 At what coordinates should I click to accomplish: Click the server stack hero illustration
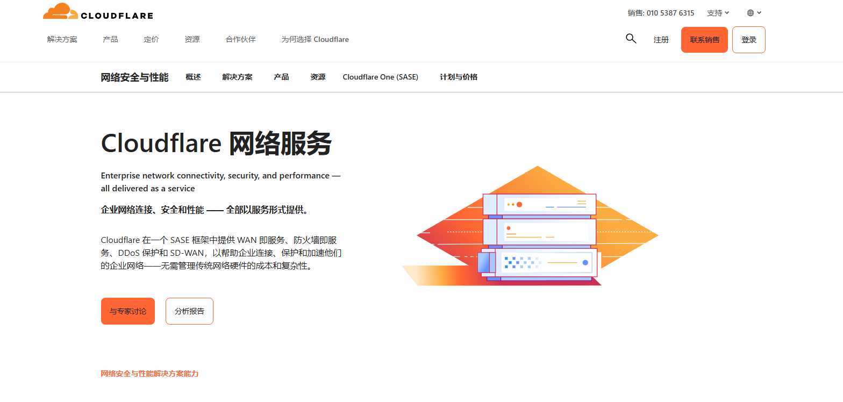pos(530,226)
